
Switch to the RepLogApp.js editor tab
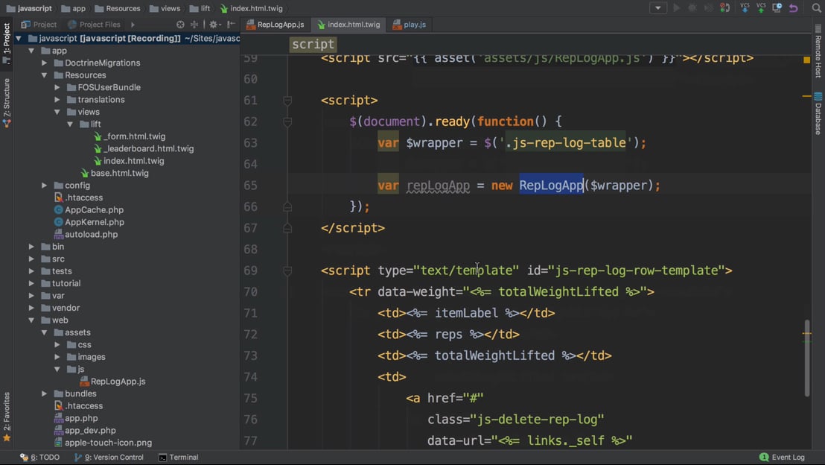(275, 25)
